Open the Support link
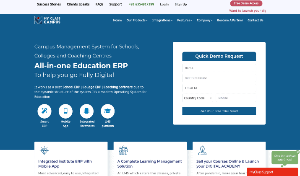The image size is (300, 176). pos(115,4)
